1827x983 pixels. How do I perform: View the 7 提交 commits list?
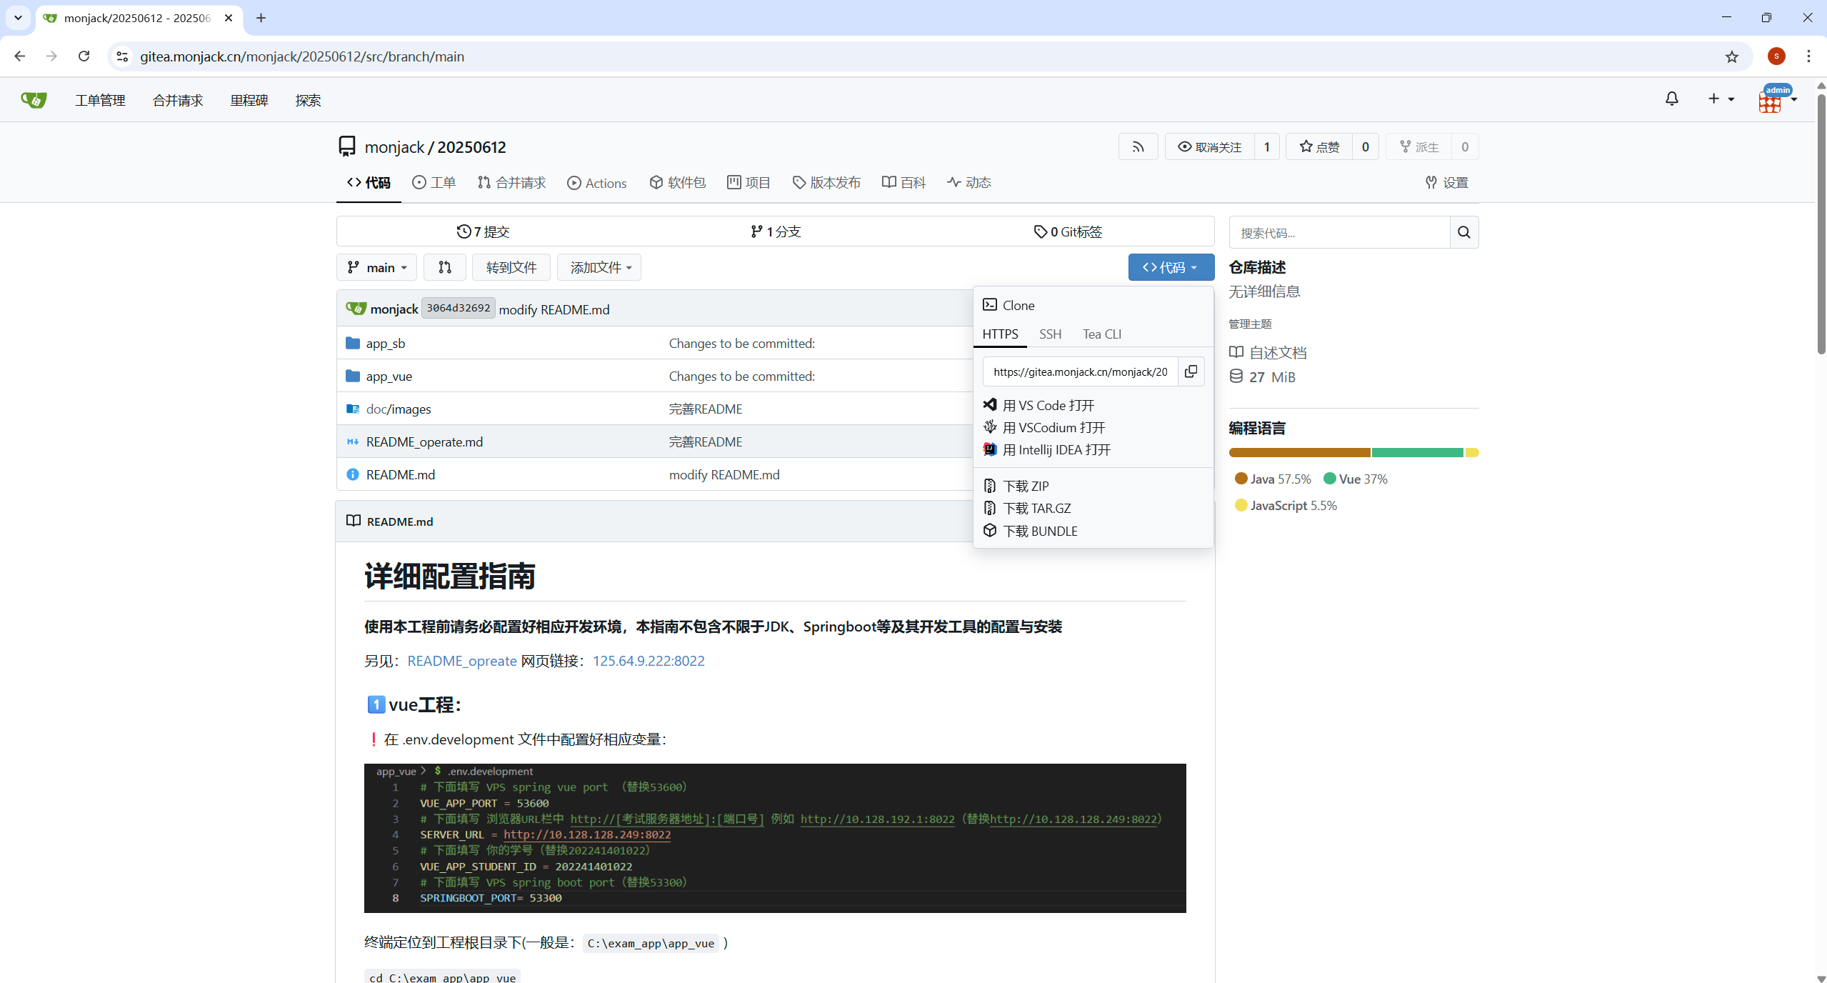pos(483,231)
